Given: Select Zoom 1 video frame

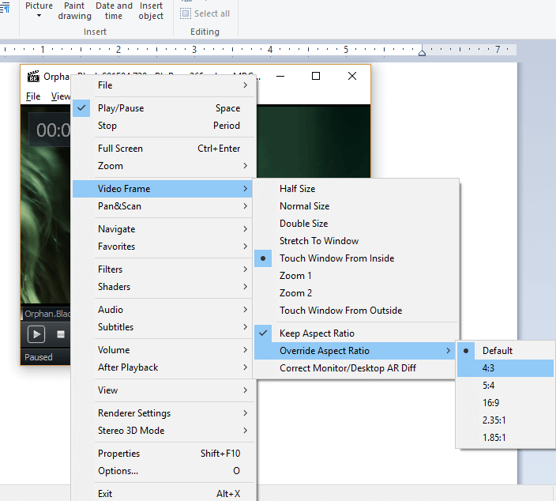Looking at the screenshot, I should coord(356,276).
